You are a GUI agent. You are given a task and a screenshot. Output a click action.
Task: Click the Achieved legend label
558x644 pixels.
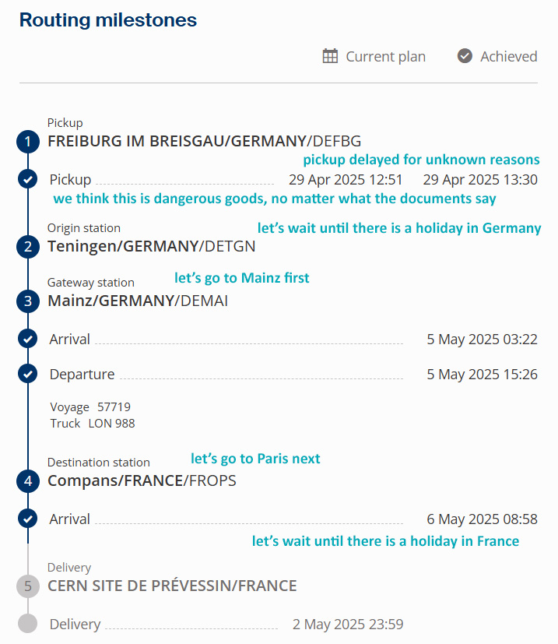click(x=509, y=57)
